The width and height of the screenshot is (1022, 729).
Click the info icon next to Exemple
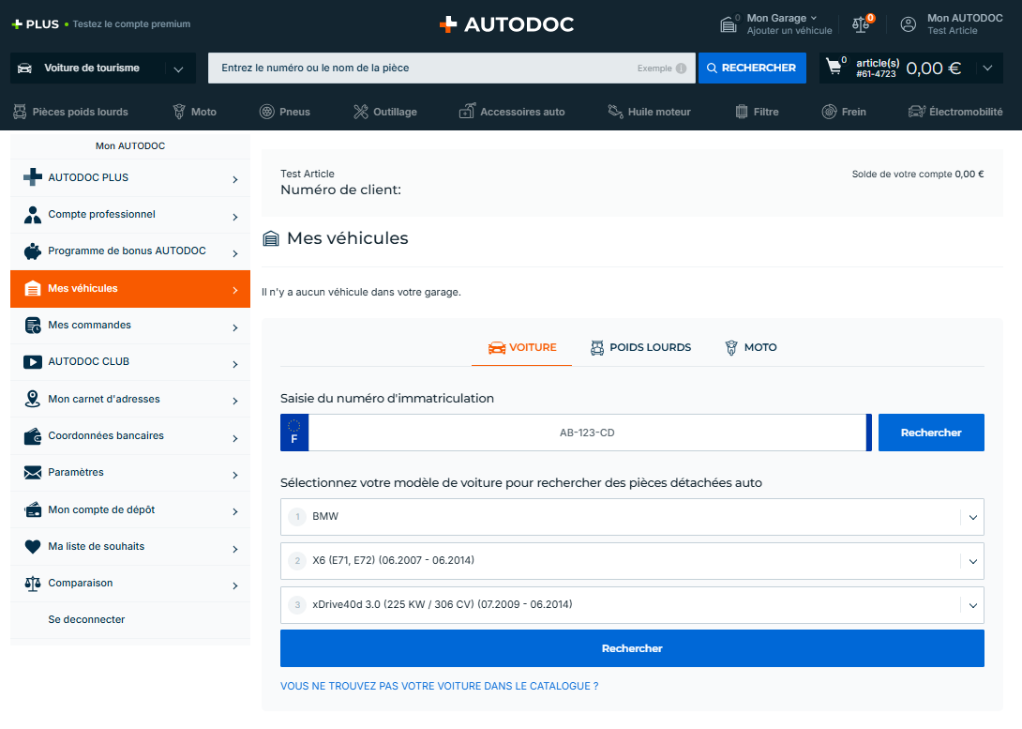pyautogui.click(x=681, y=68)
